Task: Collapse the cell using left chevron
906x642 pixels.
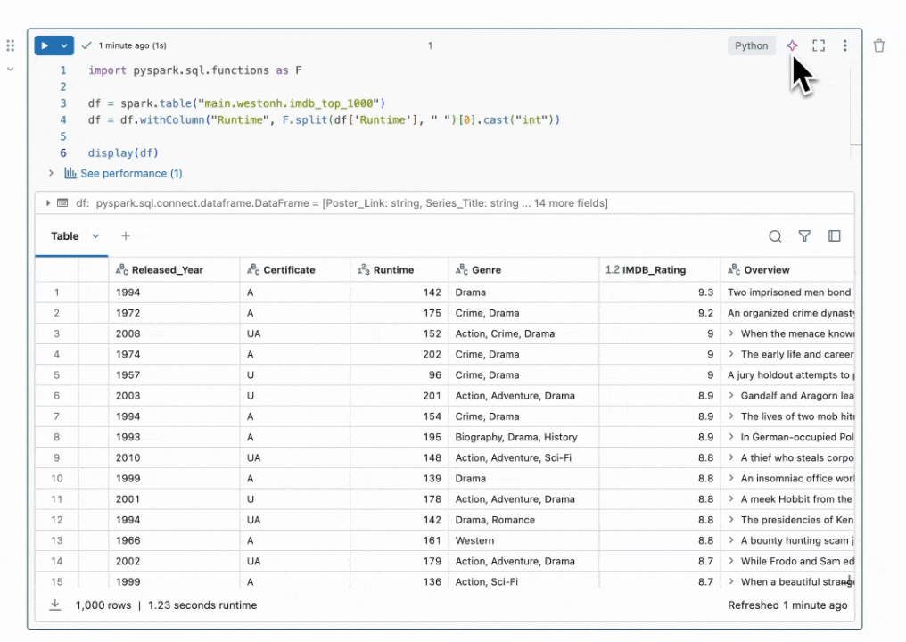Action: pyautogui.click(x=11, y=69)
